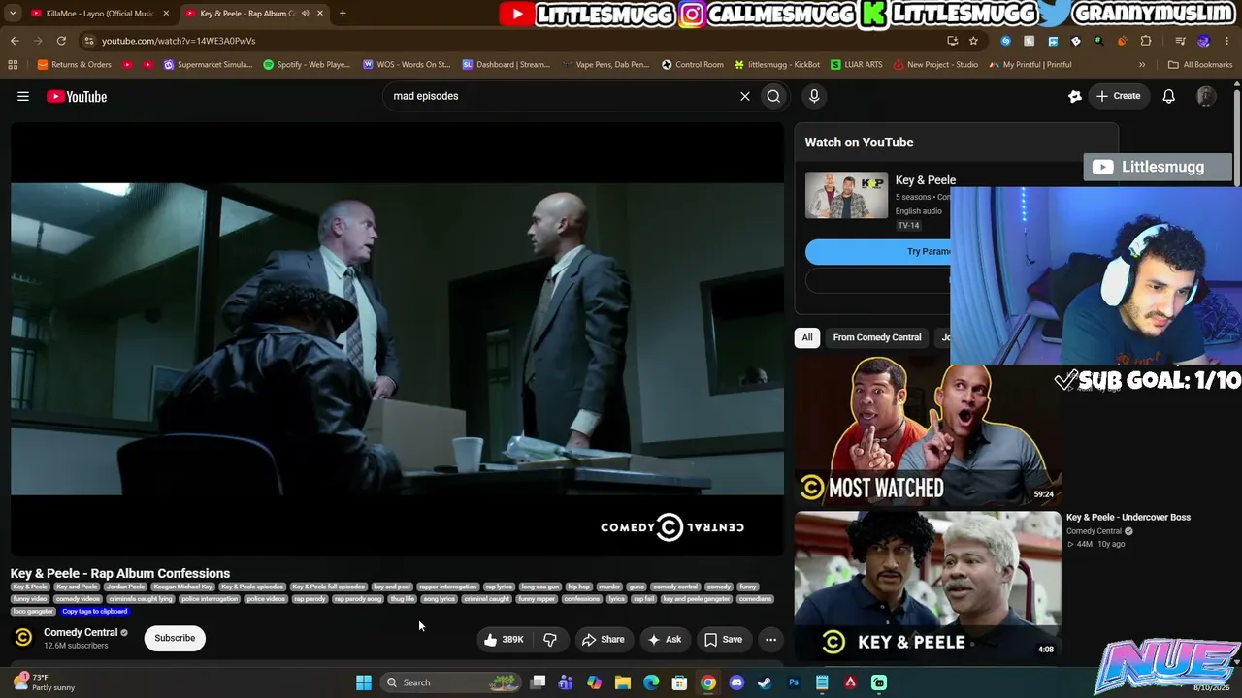Open Photoshop from the taskbar
This screenshot has width=1242, height=698.
pyautogui.click(x=794, y=682)
